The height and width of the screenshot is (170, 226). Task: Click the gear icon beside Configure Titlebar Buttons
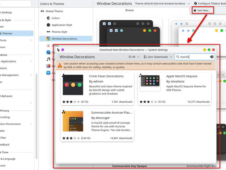click(x=195, y=3)
